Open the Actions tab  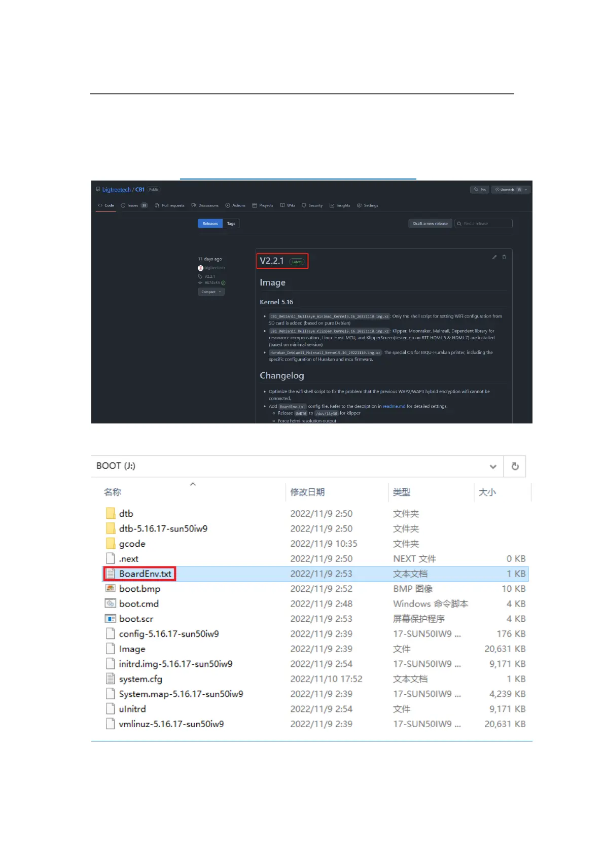[x=235, y=205]
